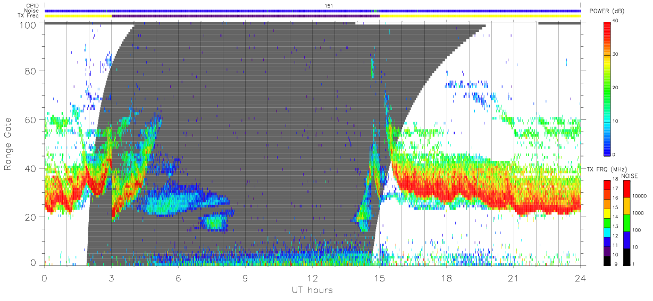Click the TX FRQ (MHz) color bar
The height and width of the screenshot is (301, 653).
607,222
